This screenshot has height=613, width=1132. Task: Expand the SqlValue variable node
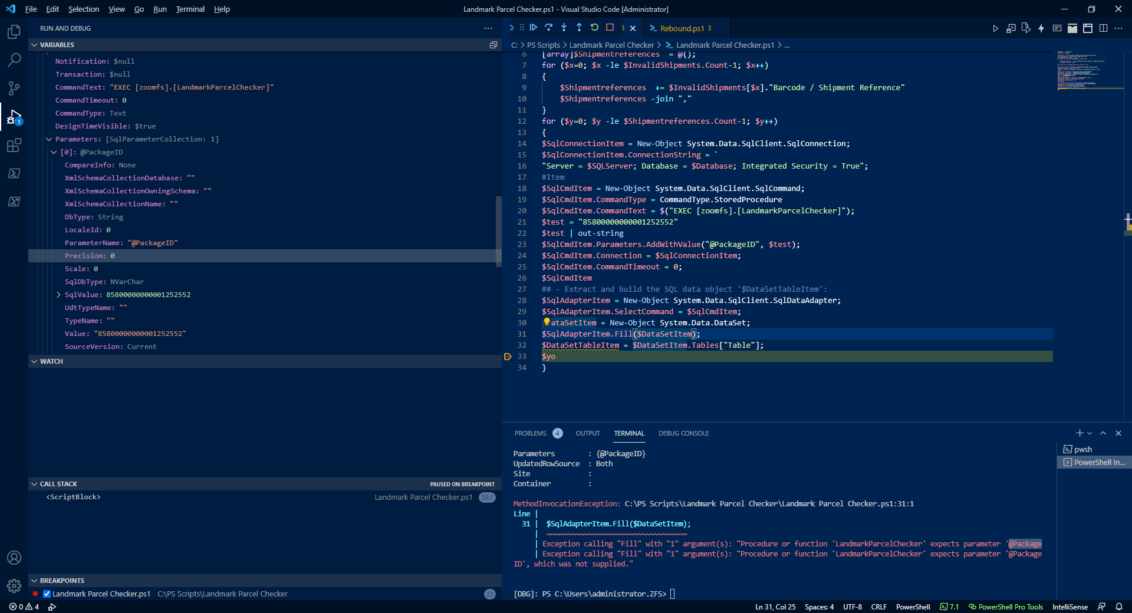tap(59, 295)
